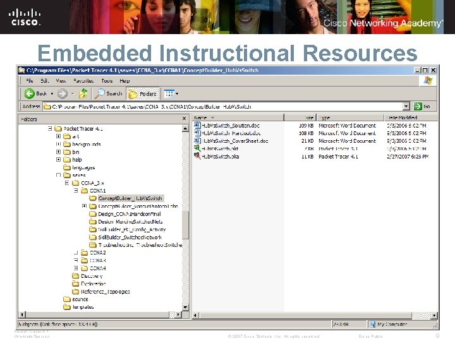455x341 pixels.
Task: Select HubVsSwitch.pka Packet Tracer icon
Action: (197, 156)
